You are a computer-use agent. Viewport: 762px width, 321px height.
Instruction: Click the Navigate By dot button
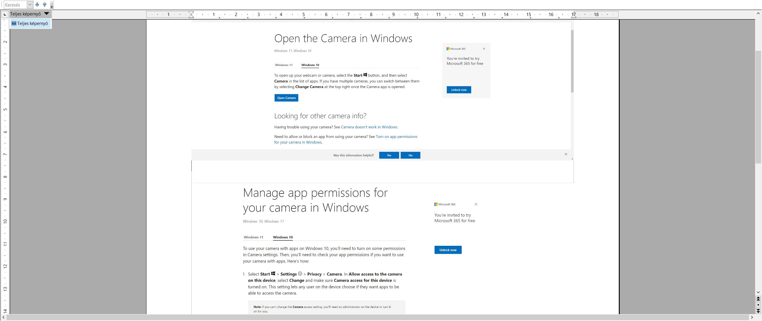[758, 305]
